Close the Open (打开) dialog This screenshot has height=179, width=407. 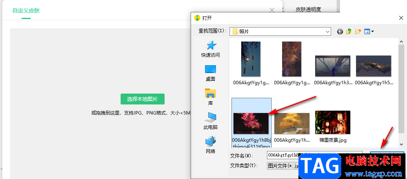401,18
